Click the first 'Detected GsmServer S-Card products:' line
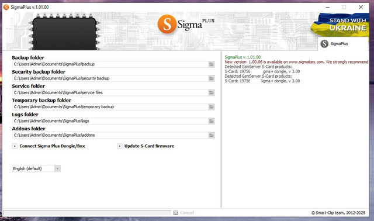 (x=258, y=67)
